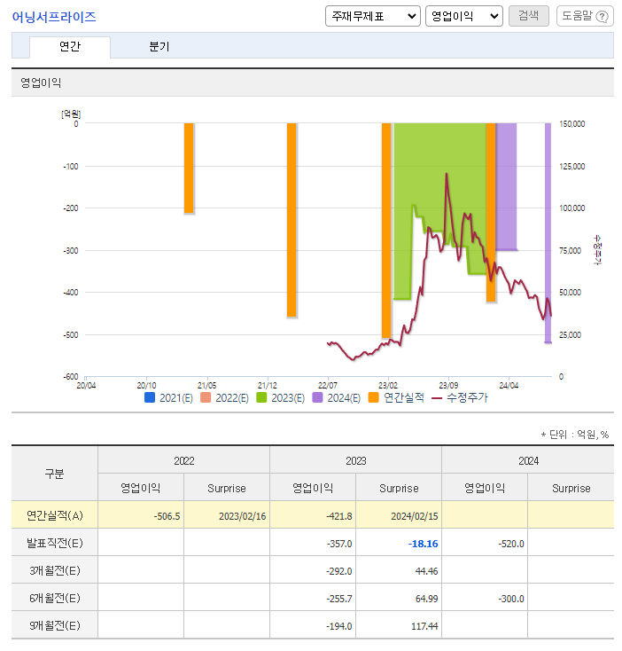
Task: Click the 2022 column header
Action: click(183, 461)
